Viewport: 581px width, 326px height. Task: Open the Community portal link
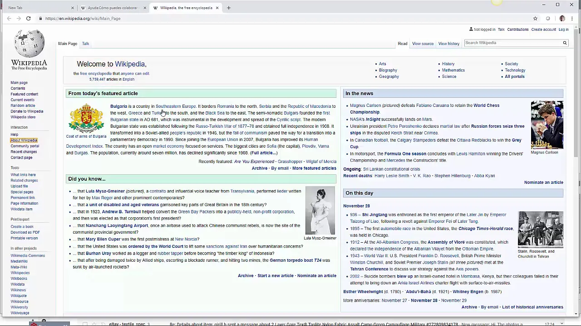25,146
